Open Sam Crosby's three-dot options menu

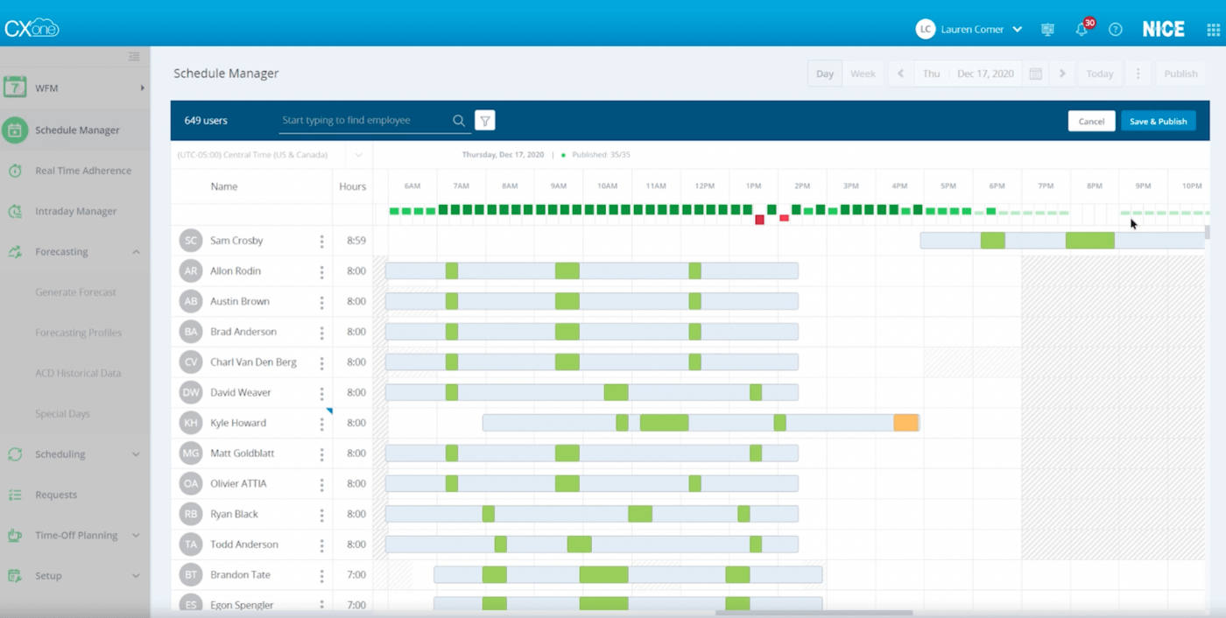click(321, 240)
